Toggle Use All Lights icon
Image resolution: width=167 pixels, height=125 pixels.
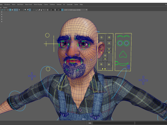pyautogui.click(x=19, y=10)
